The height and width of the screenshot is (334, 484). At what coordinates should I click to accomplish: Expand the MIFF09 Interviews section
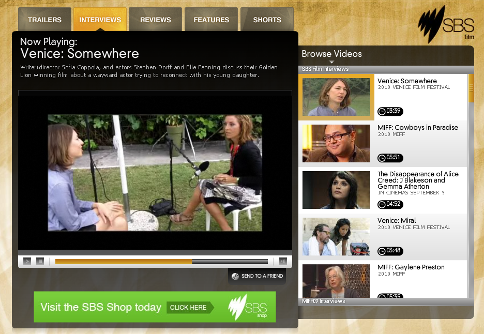click(x=386, y=301)
